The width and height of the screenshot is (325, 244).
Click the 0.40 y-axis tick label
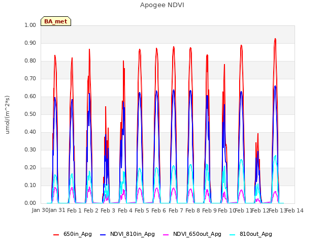30,132
